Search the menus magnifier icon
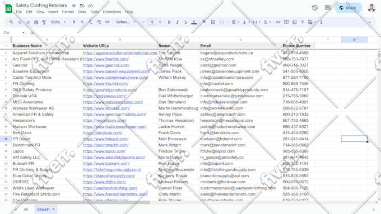381x214 pixels. [x=11, y=22]
